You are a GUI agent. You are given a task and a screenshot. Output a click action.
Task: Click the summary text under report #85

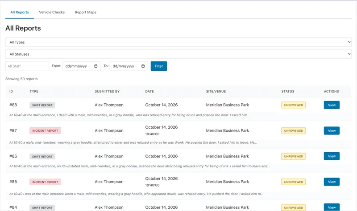[136, 194]
